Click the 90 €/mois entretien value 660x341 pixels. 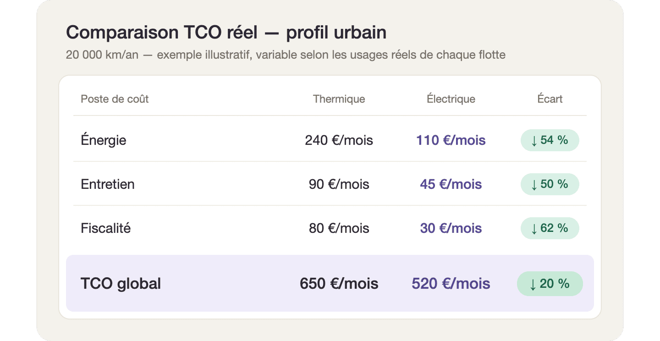(x=339, y=184)
